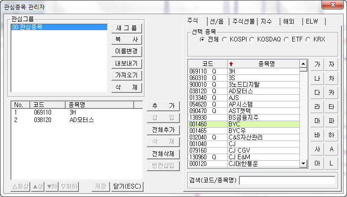The height and width of the screenshot is (197, 347).
Task: Choose the KOSDAQ radio option
Action: tap(253, 39)
